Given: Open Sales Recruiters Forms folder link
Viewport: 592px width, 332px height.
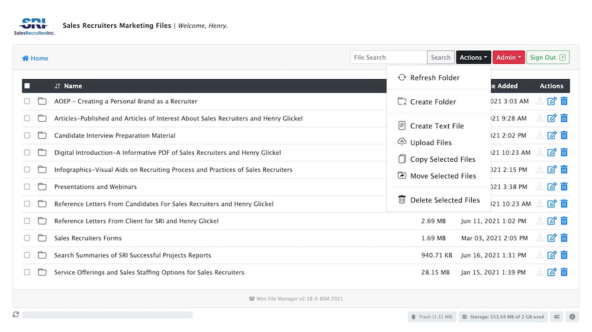Looking at the screenshot, I should (x=88, y=238).
